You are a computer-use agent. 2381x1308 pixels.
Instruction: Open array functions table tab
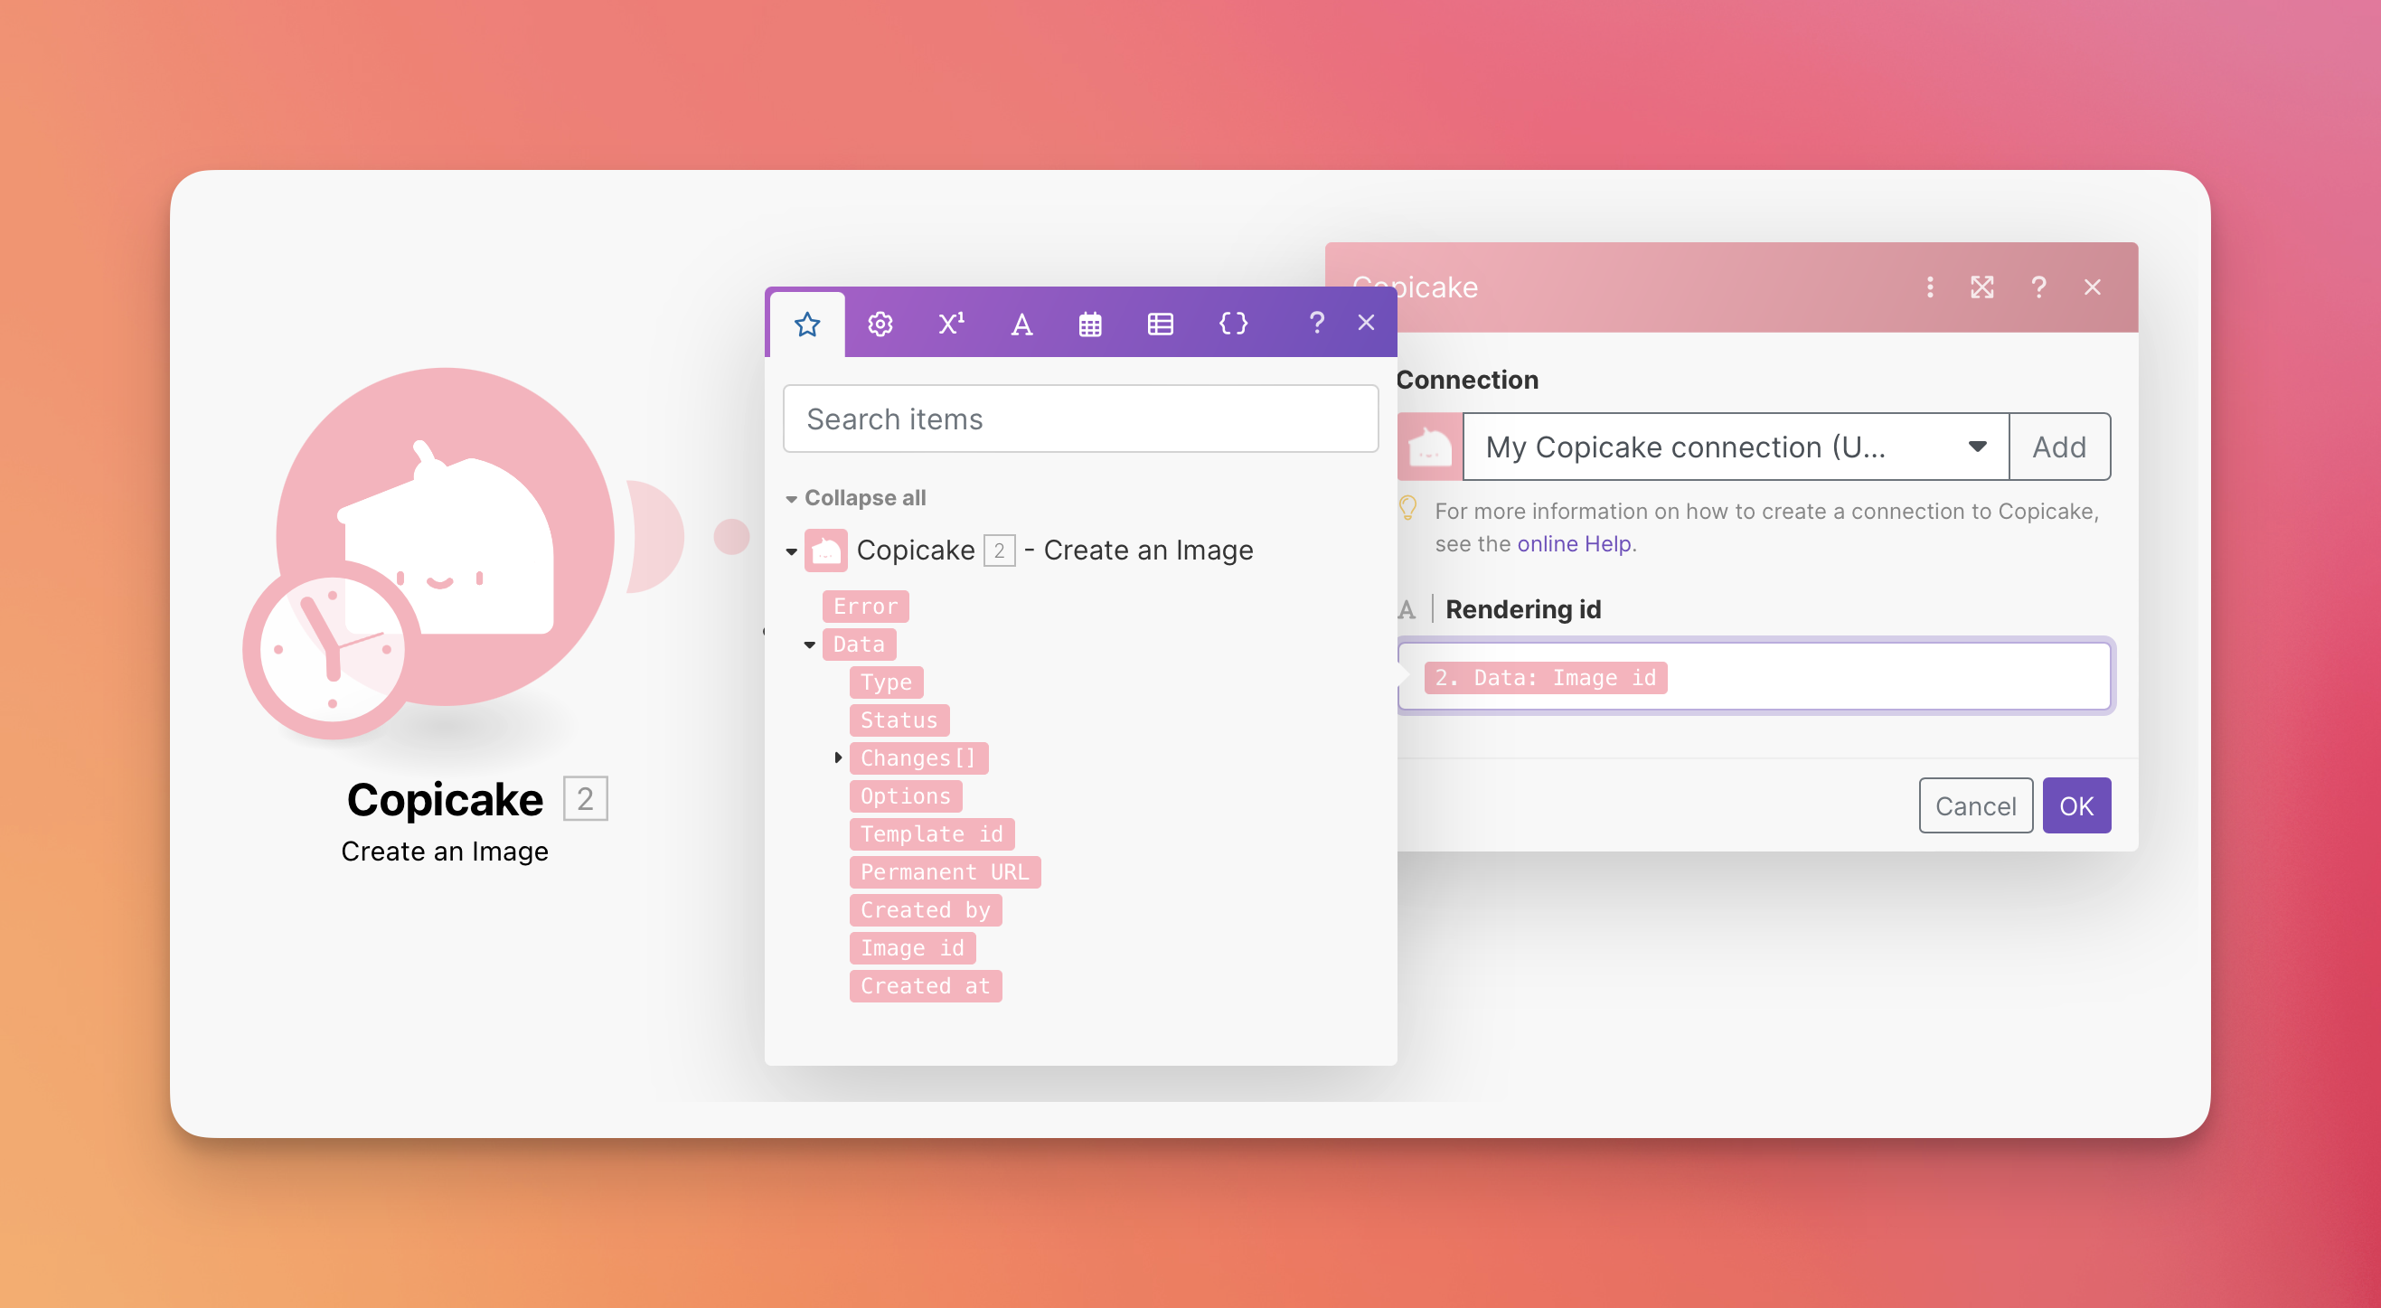pyautogui.click(x=1161, y=324)
